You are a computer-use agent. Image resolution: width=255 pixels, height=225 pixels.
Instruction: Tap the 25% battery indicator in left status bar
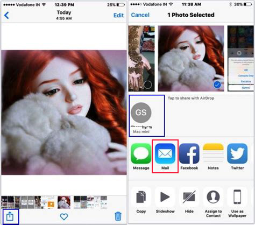point(116,5)
